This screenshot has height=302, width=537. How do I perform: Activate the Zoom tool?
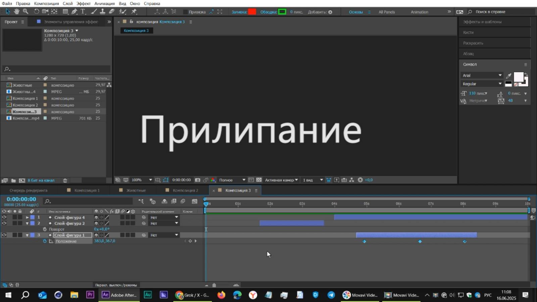26,11
